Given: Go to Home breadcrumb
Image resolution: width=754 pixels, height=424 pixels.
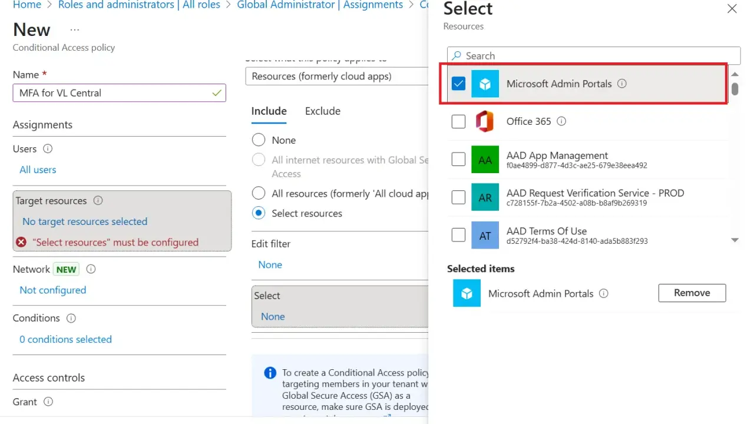Looking at the screenshot, I should [x=27, y=5].
